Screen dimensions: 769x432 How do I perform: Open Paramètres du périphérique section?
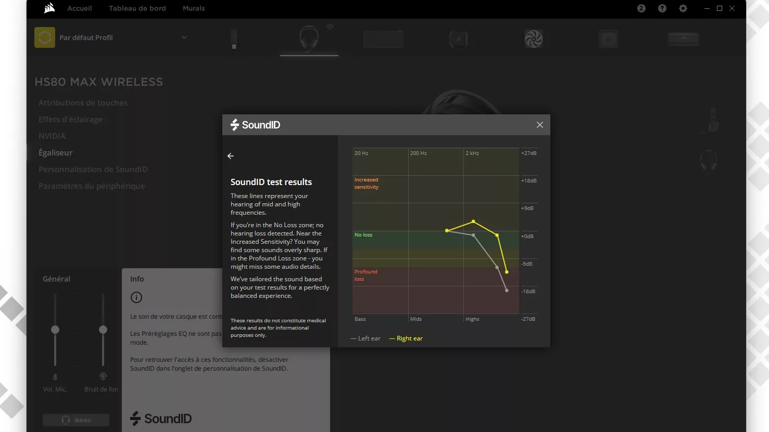(x=92, y=186)
